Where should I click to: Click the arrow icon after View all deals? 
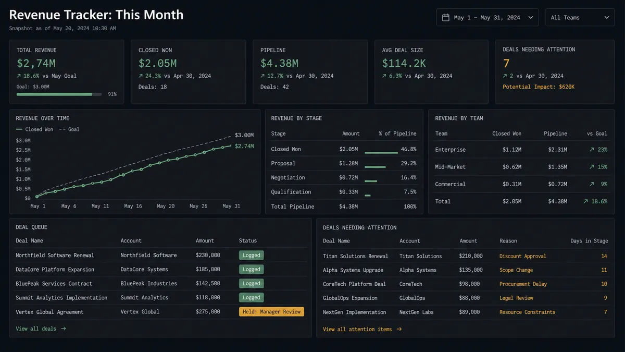click(x=64, y=329)
